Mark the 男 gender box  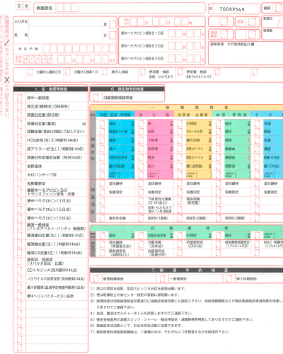pos(112,25)
